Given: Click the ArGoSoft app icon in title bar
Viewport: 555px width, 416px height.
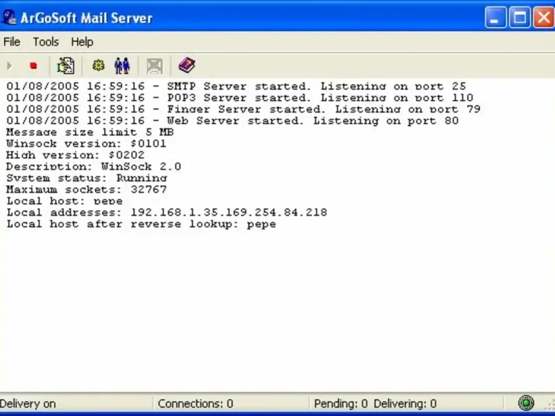Looking at the screenshot, I should pos(8,17).
